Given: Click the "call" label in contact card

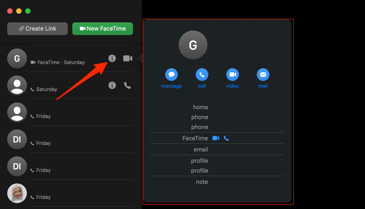Looking at the screenshot, I should point(202,86).
